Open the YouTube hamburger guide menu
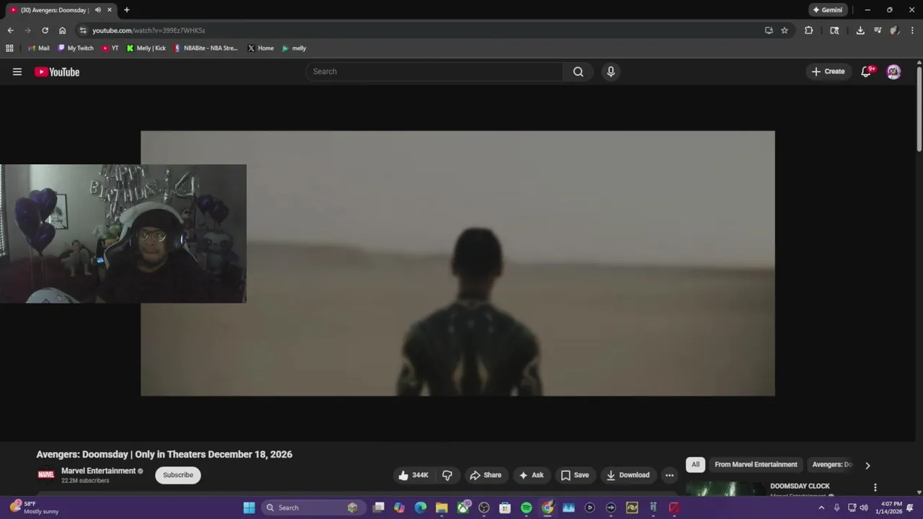The image size is (923, 519). pos(17,71)
